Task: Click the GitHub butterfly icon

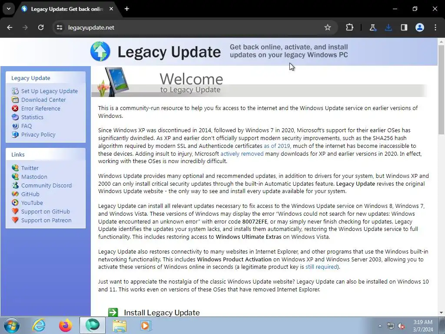Action: [x=15, y=194]
